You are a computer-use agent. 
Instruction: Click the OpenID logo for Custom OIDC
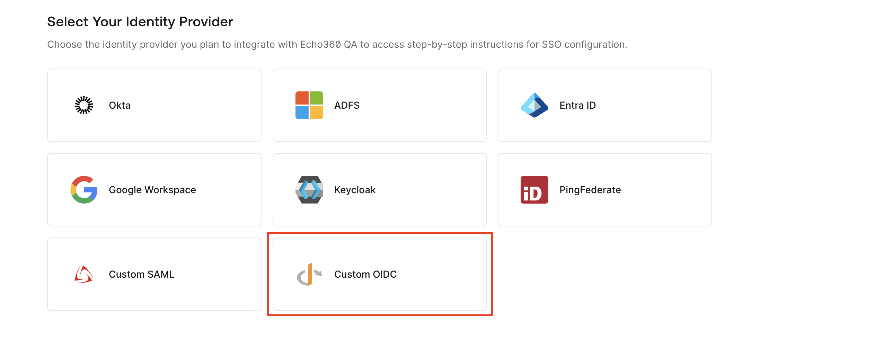point(309,274)
